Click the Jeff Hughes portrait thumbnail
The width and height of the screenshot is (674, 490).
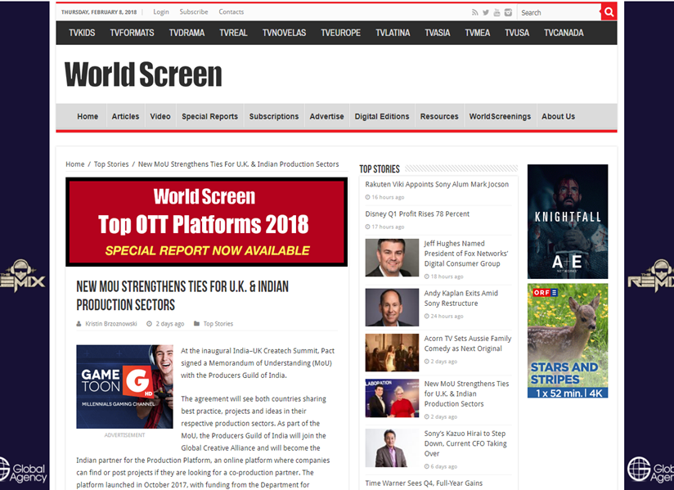392,258
